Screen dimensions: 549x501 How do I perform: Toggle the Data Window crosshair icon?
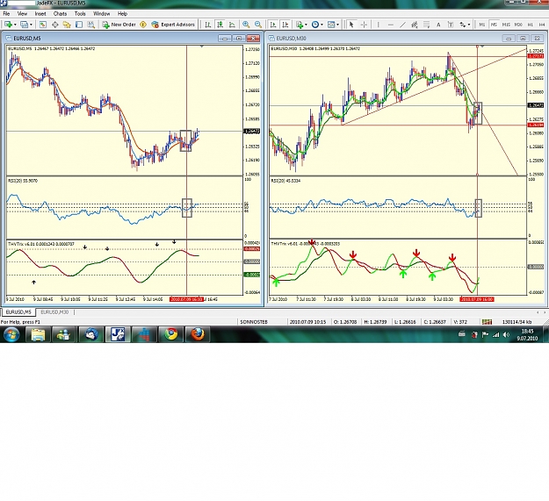[x=55, y=25]
